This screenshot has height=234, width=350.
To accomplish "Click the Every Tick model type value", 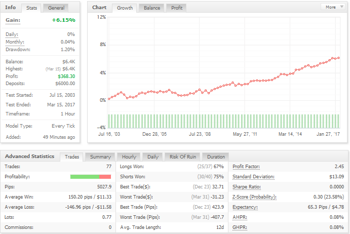I will click(63, 126).
